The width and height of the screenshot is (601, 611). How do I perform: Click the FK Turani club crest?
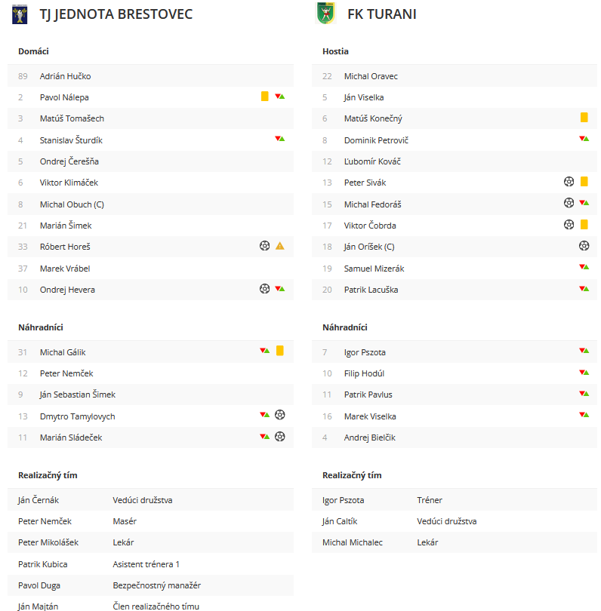[x=325, y=14]
